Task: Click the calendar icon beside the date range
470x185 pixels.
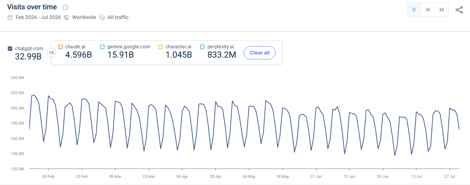Action: click(10, 17)
